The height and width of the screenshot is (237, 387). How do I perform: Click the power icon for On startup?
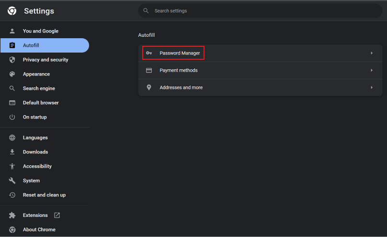[12, 117]
